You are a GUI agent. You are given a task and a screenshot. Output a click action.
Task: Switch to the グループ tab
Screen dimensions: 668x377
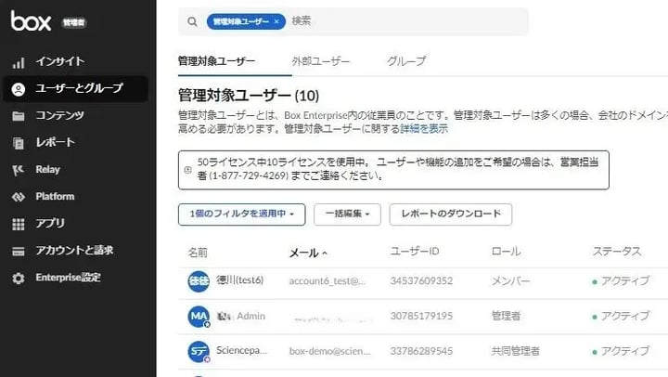click(406, 61)
